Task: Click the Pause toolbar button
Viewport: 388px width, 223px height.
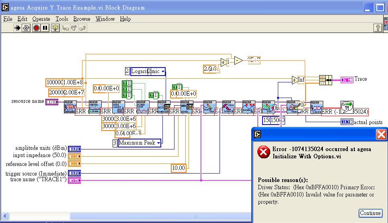Action: [45, 28]
